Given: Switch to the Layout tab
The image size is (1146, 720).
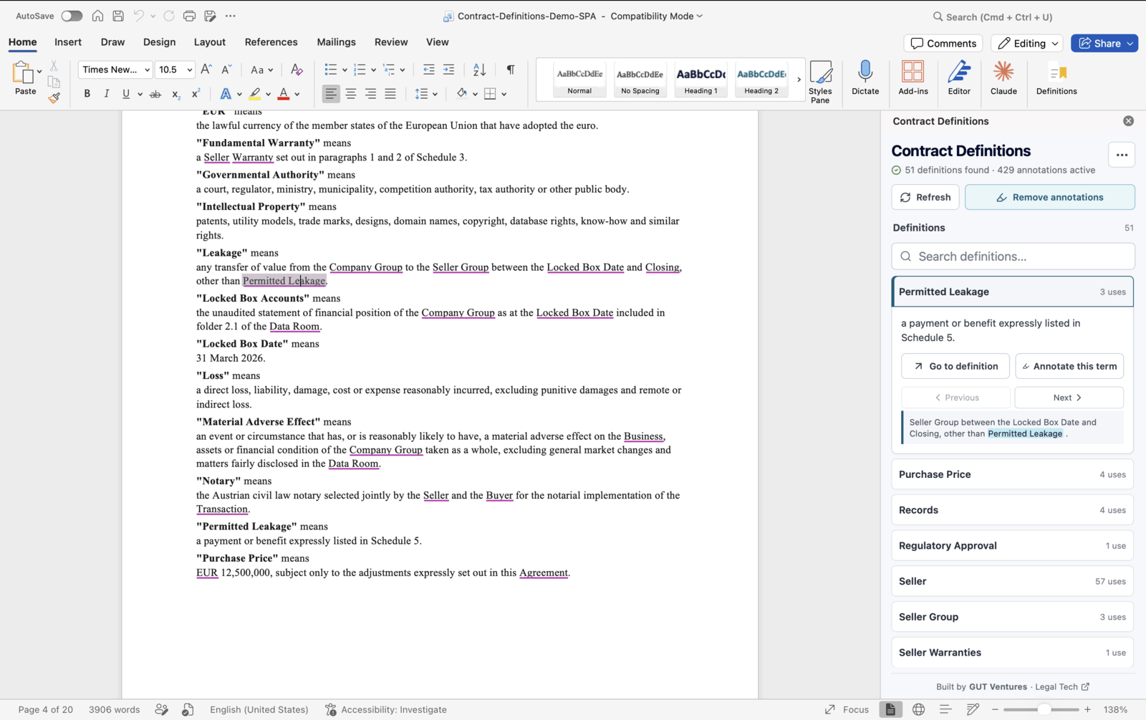Looking at the screenshot, I should point(210,42).
